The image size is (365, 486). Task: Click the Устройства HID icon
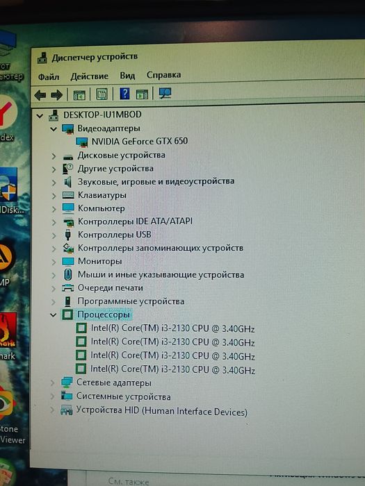click(66, 410)
